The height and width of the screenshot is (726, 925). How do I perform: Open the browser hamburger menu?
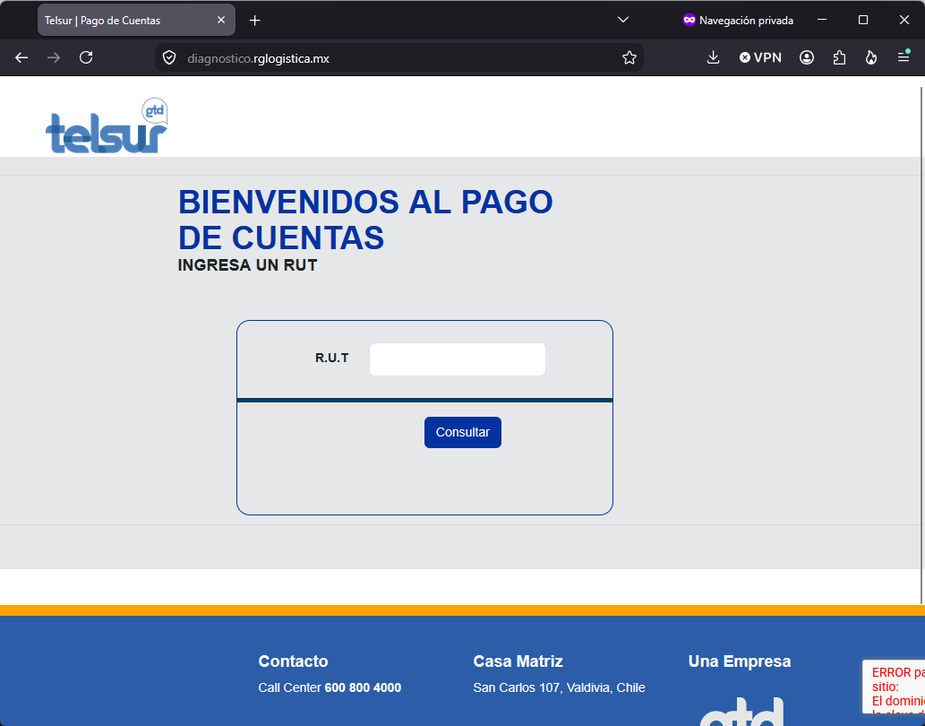tap(904, 57)
